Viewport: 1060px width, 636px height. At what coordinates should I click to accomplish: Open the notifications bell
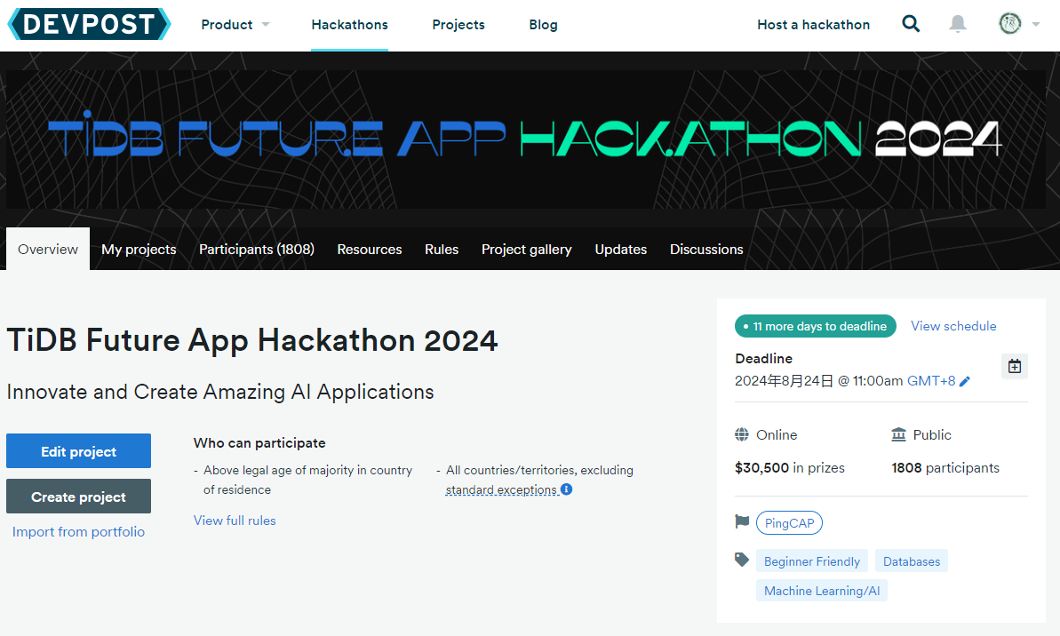tap(957, 24)
